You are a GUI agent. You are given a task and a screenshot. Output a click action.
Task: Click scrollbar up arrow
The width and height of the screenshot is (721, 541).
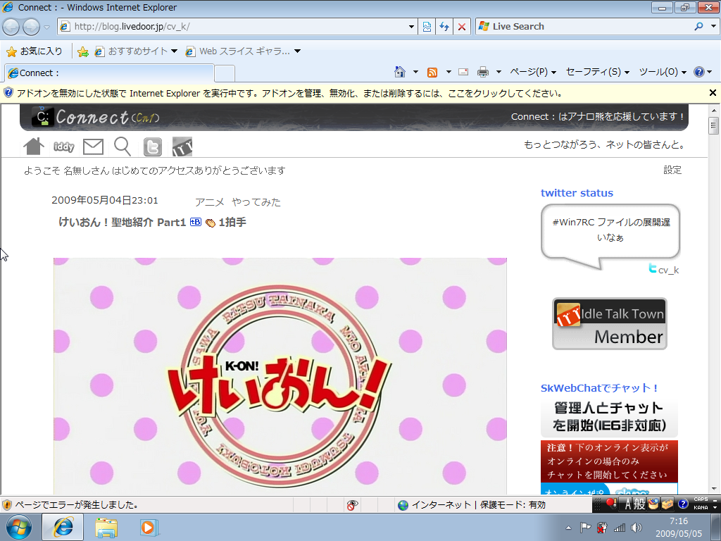(714, 111)
